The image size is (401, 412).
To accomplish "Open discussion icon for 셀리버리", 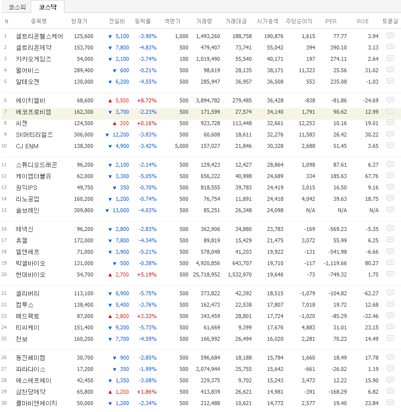I will click(x=390, y=293).
